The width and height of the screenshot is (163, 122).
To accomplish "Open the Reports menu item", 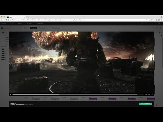I will [x=20, y=23].
